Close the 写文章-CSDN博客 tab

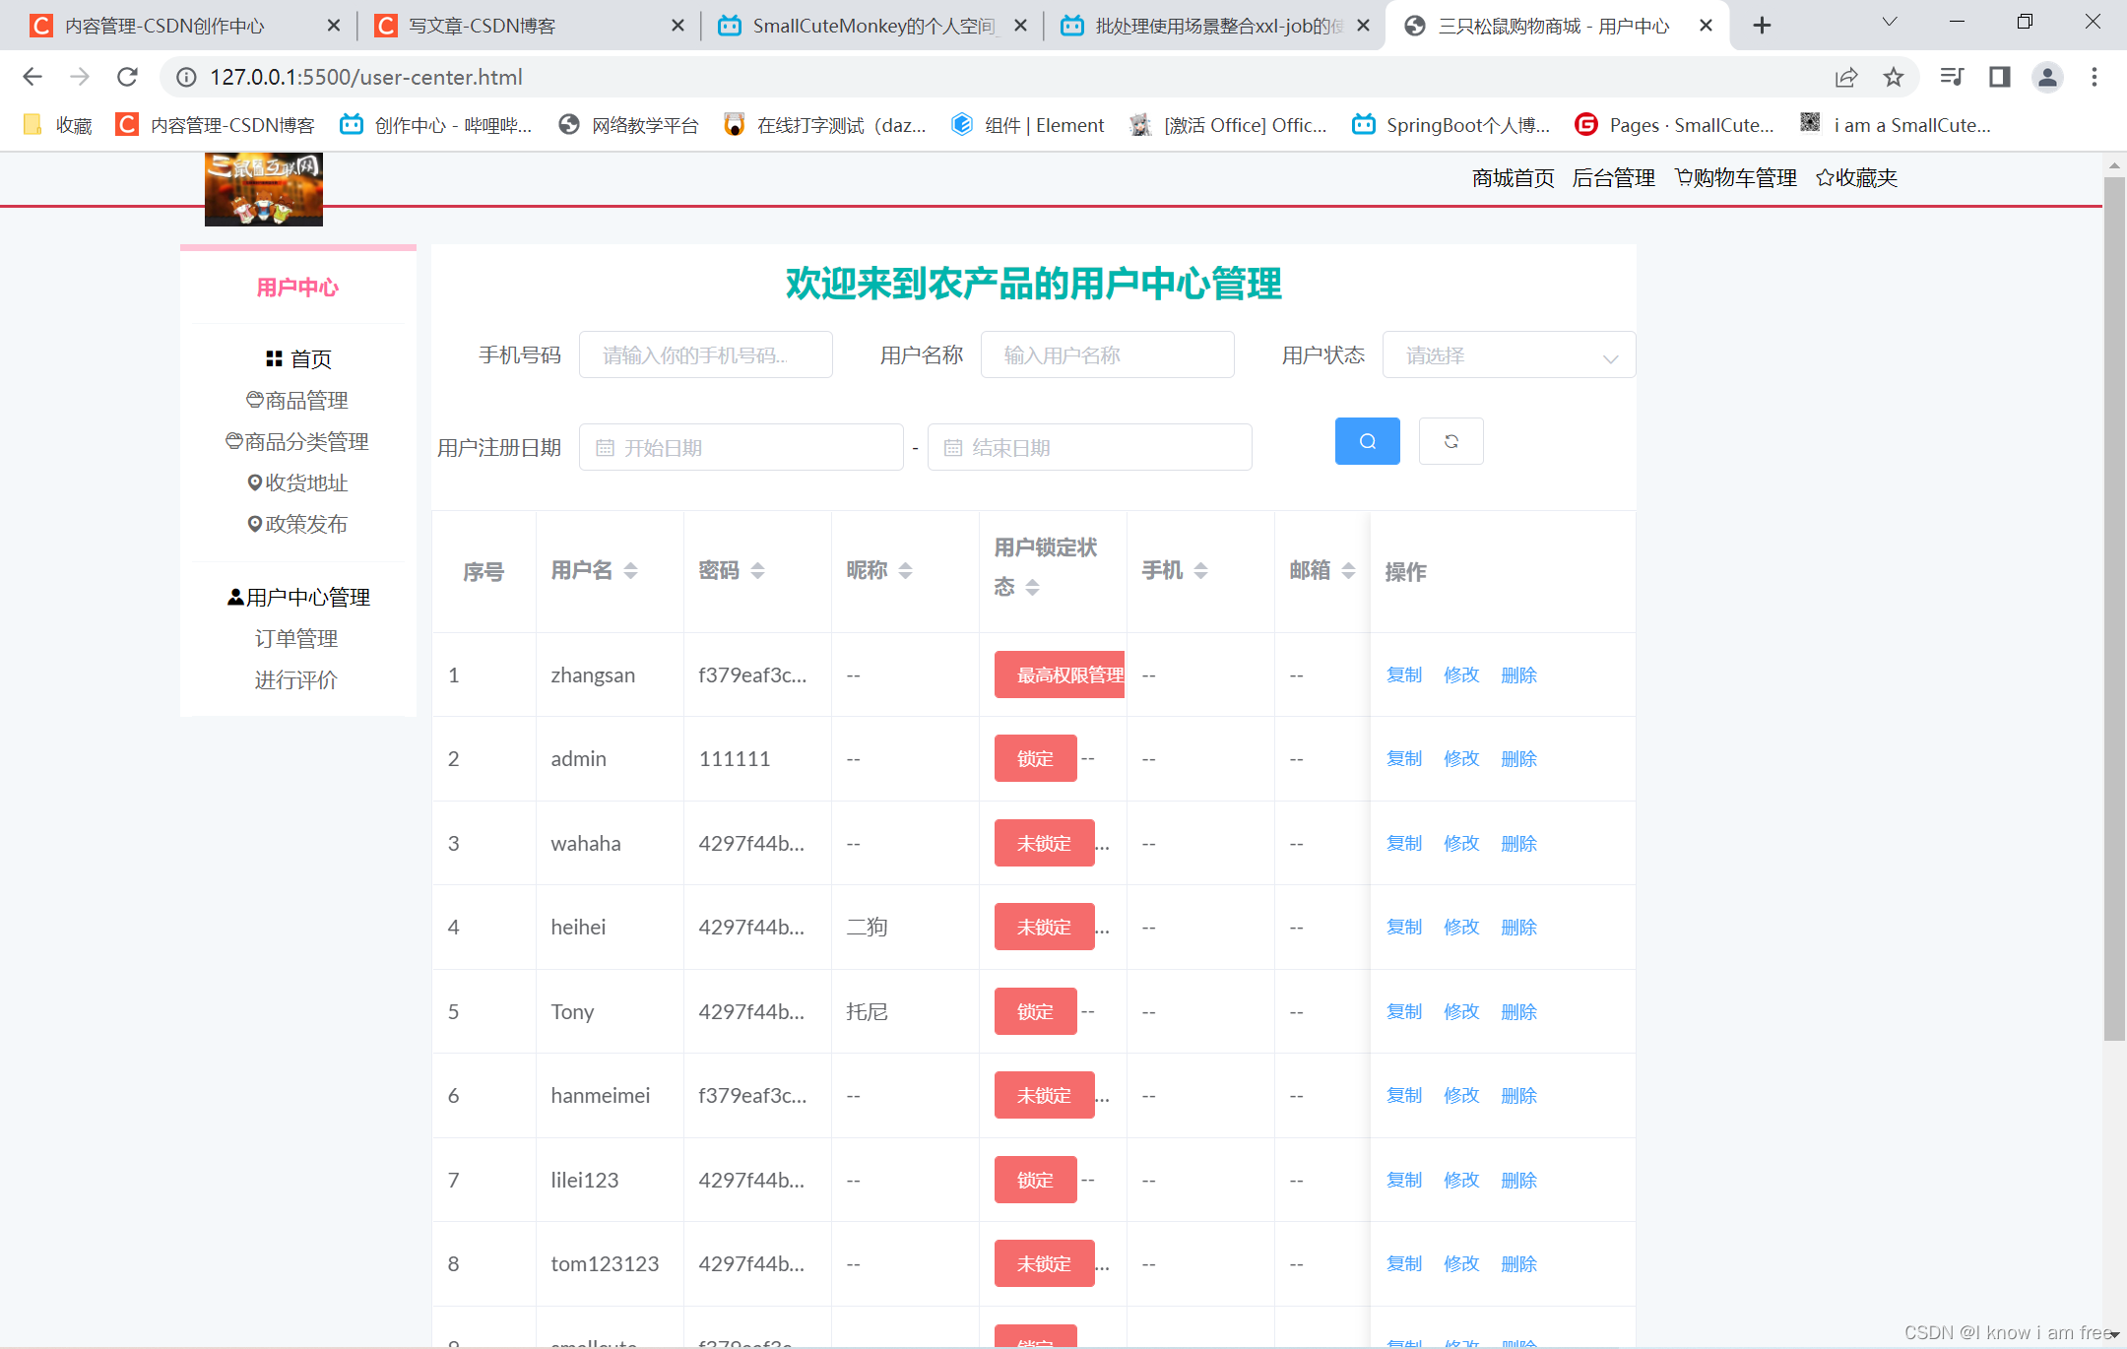(677, 26)
